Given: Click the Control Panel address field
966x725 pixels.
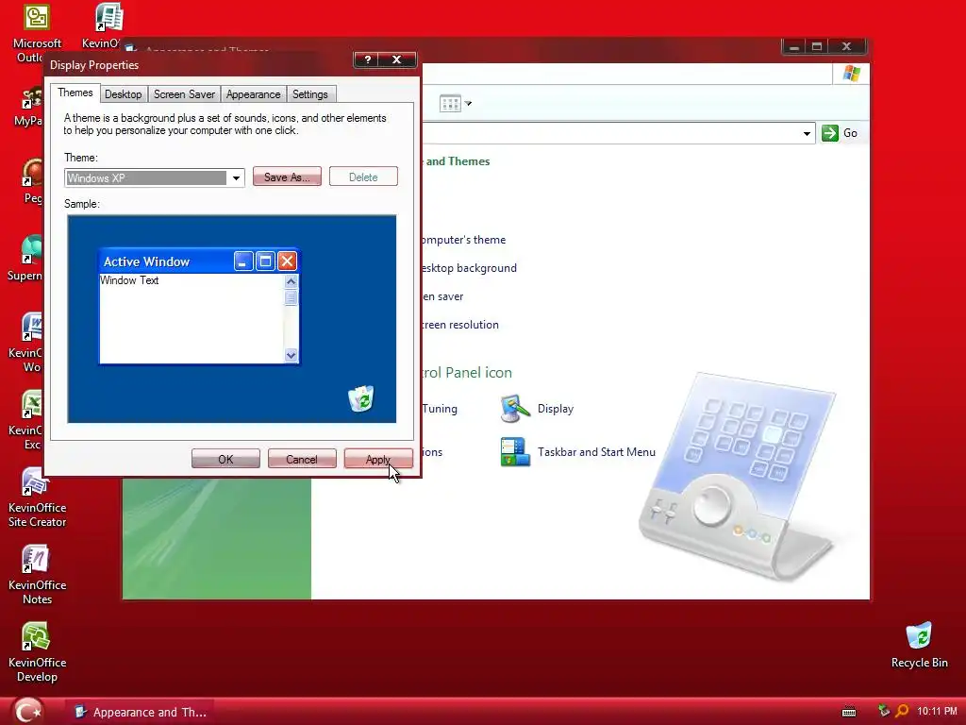Looking at the screenshot, I should click(617, 133).
